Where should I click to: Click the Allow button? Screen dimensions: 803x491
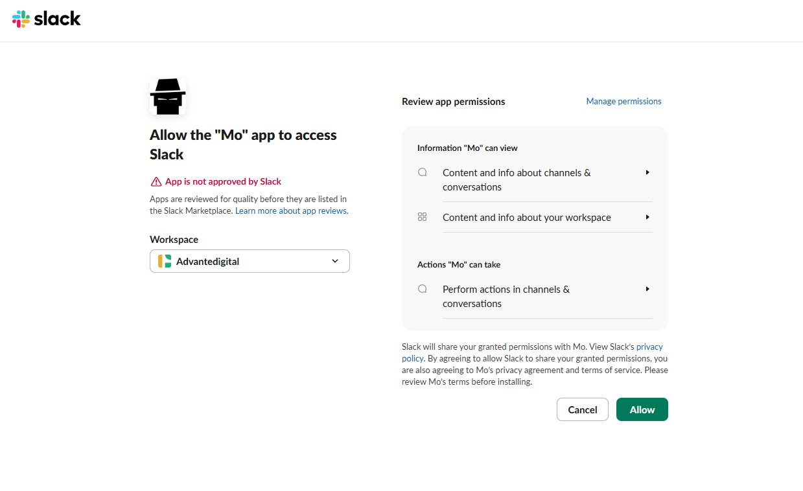(x=642, y=409)
